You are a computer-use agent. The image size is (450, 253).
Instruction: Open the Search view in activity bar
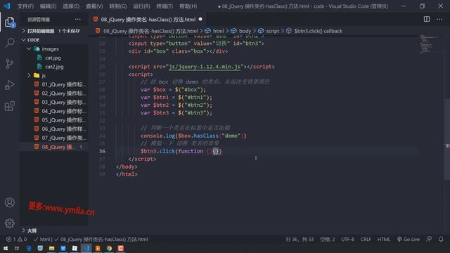tap(10, 42)
